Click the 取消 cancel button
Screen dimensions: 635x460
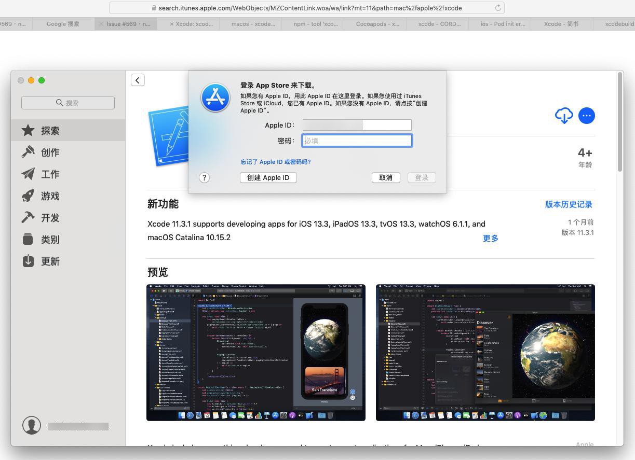(x=386, y=177)
